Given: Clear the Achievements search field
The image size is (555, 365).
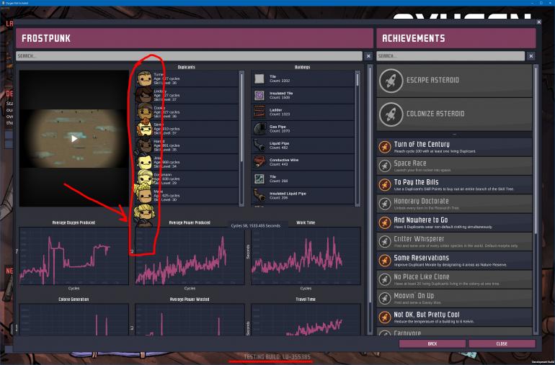Looking at the screenshot, I should click(x=531, y=56).
